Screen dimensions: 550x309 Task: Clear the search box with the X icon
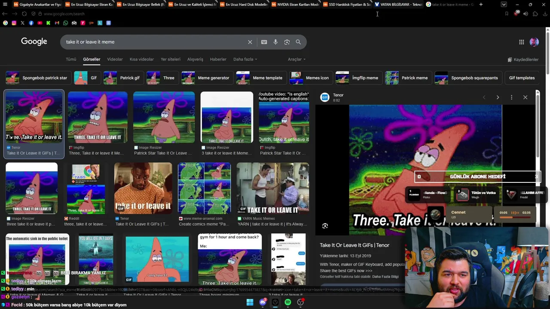[250, 42]
